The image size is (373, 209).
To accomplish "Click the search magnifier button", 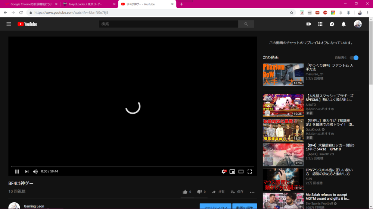I will click(246, 24).
